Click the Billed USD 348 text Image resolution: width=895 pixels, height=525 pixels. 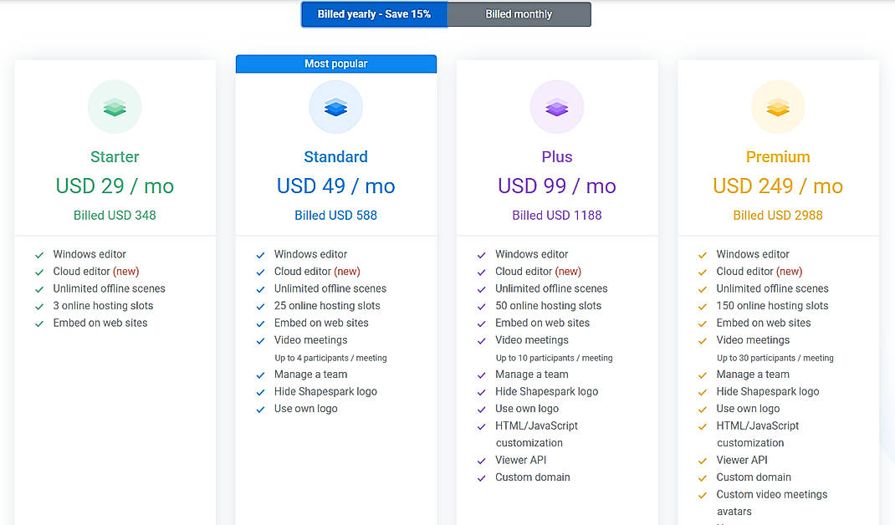pyautogui.click(x=115, y=215)
